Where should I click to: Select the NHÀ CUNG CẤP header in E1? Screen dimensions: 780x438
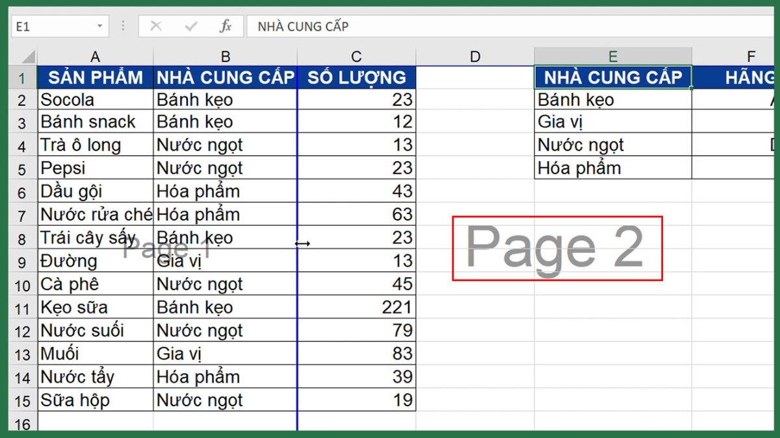point(612,77)
